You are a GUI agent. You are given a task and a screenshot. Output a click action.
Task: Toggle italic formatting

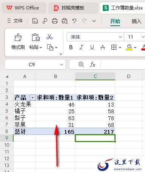coord(82,47)
